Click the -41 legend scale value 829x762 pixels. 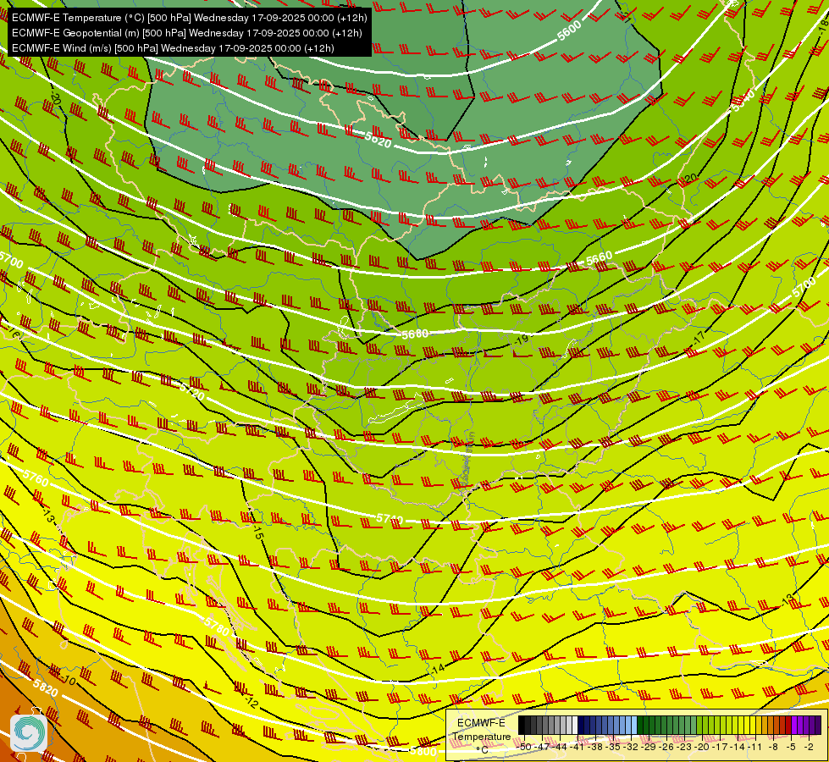[578, 747]
